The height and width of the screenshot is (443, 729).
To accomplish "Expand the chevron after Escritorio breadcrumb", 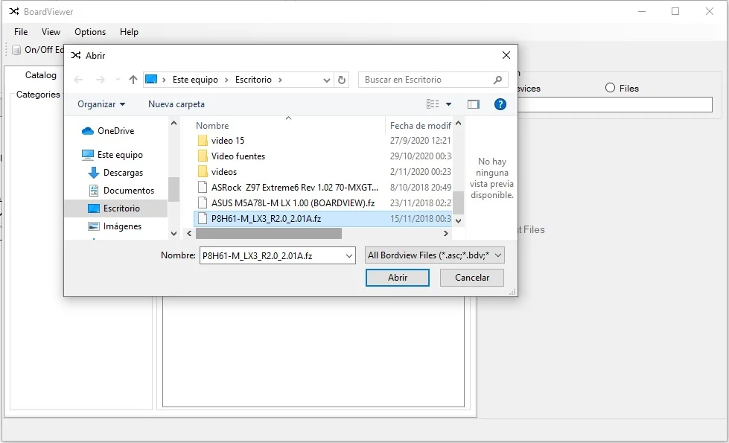I will pyautogui.click(x=280, y=80).
